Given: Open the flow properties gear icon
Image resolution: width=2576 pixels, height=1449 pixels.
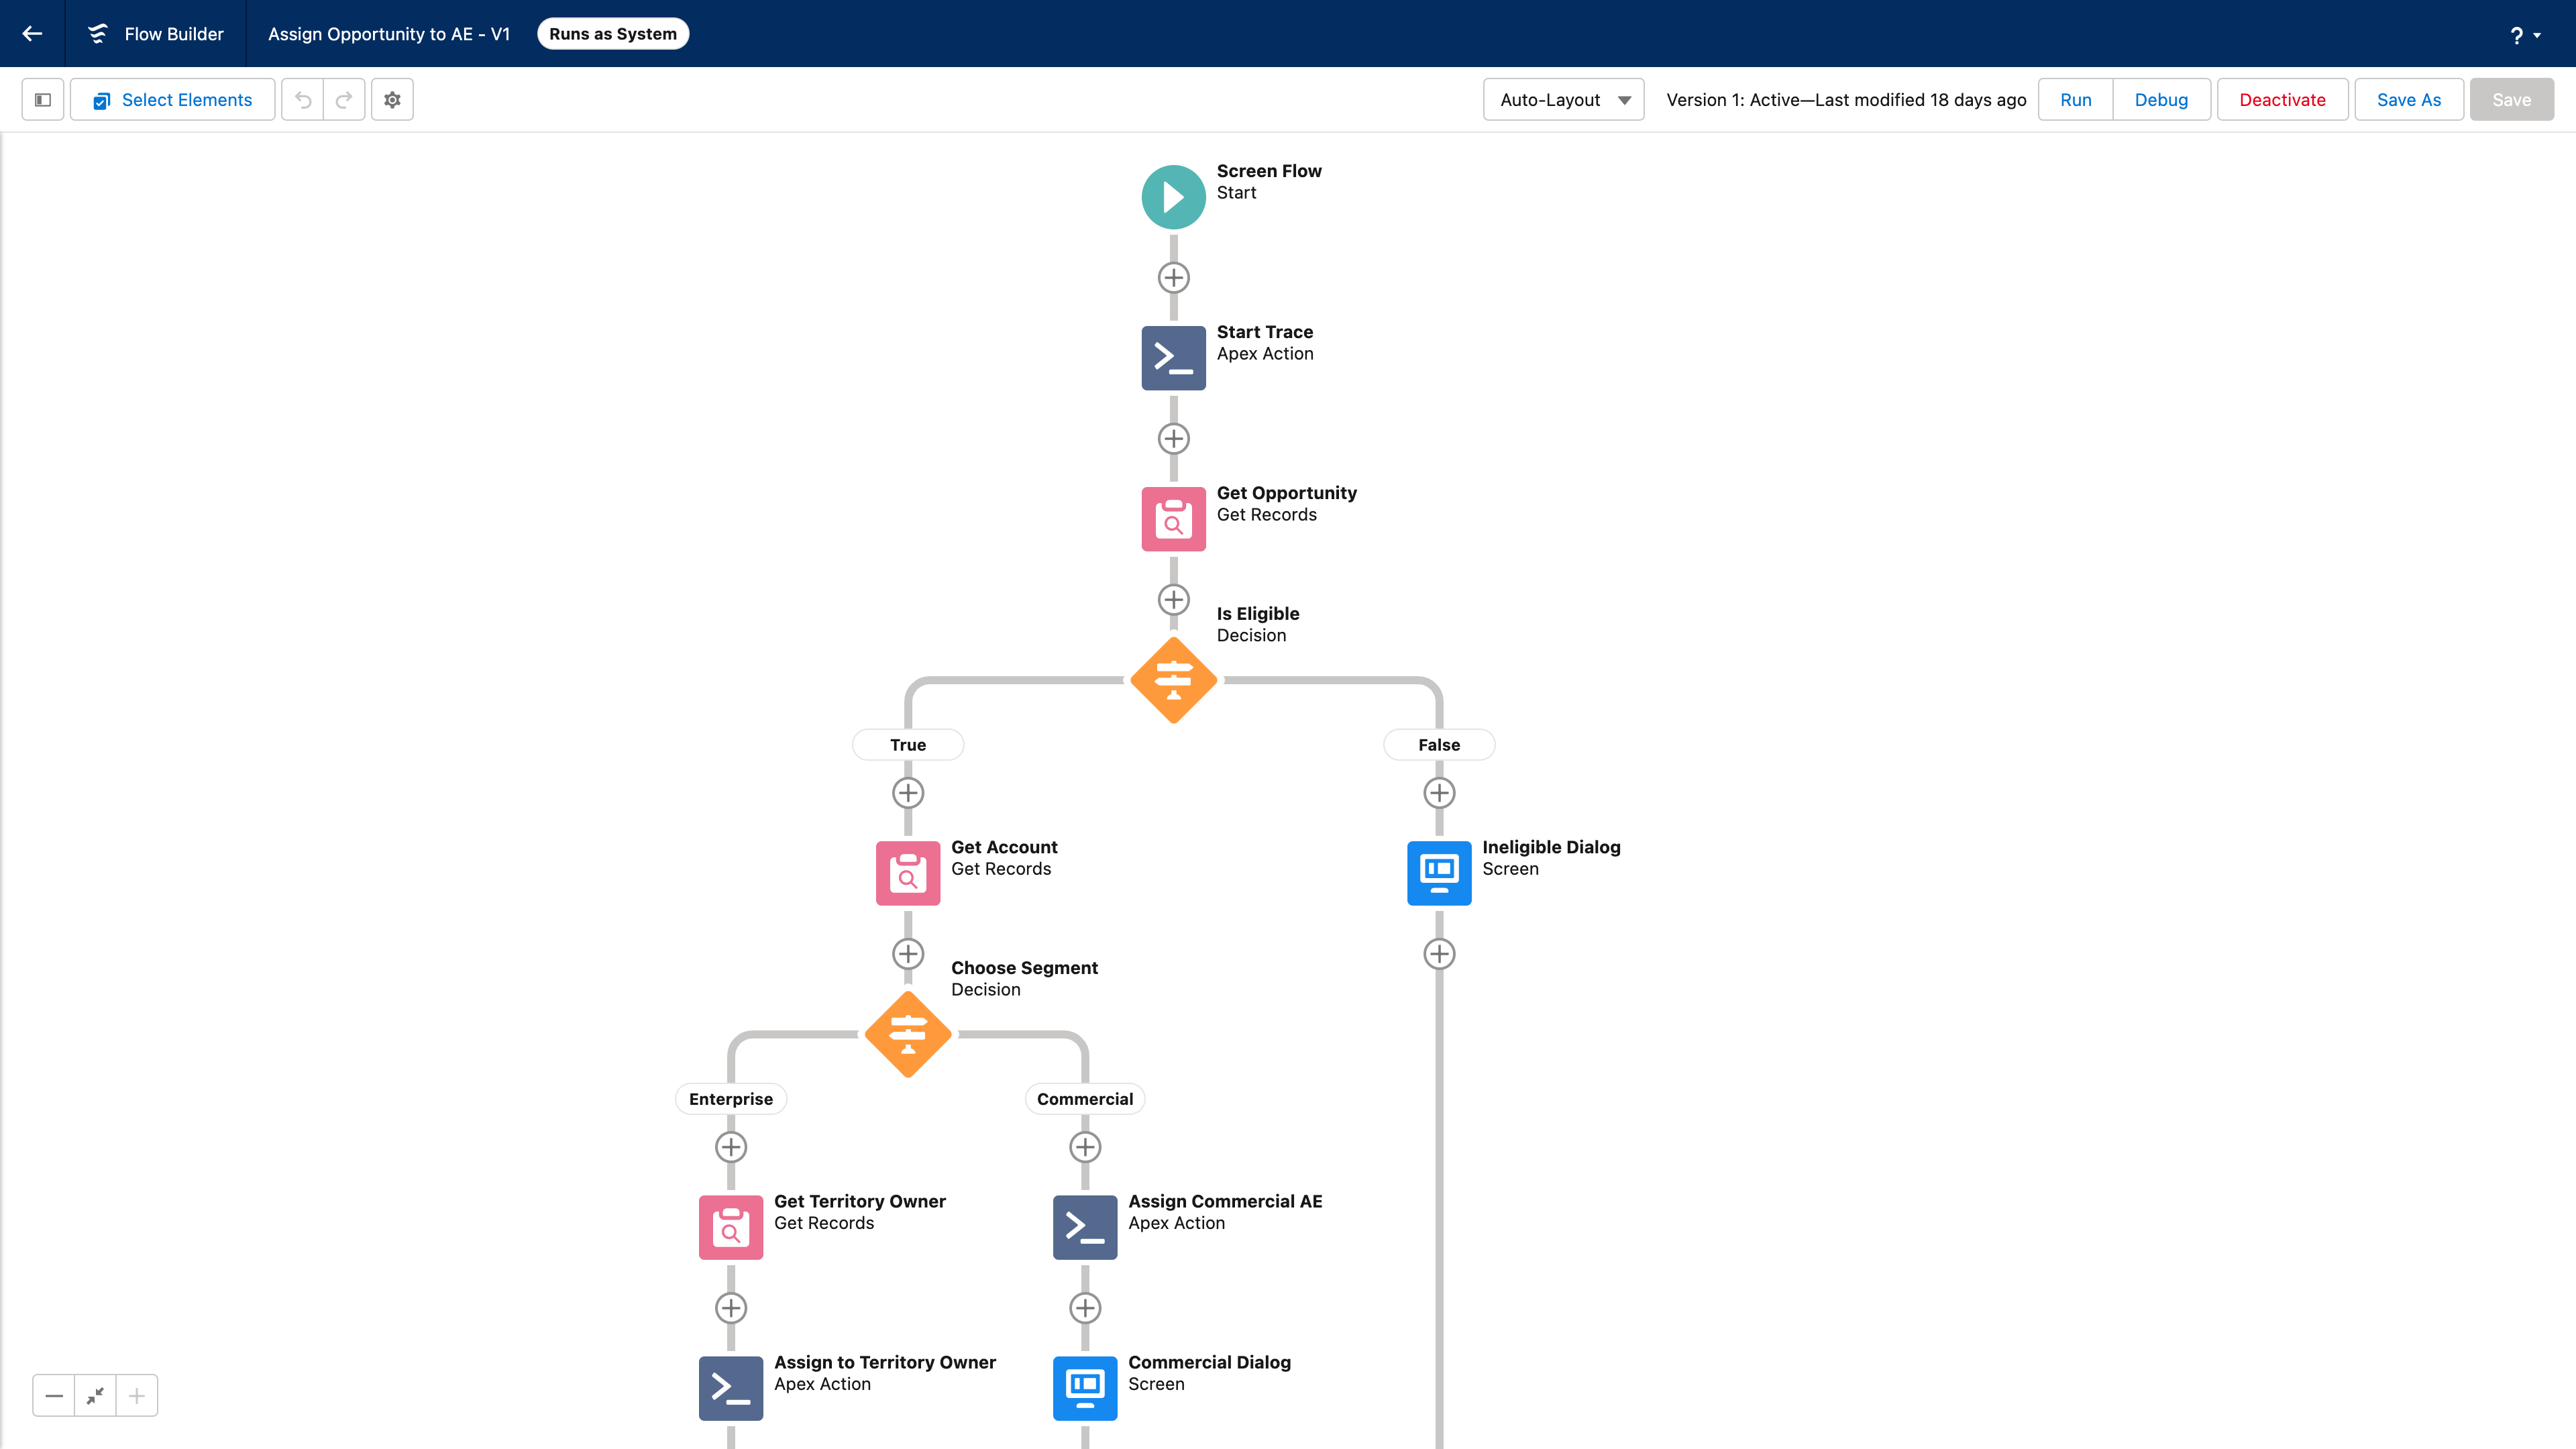Looking at the screenshot, I should (391, 99).
